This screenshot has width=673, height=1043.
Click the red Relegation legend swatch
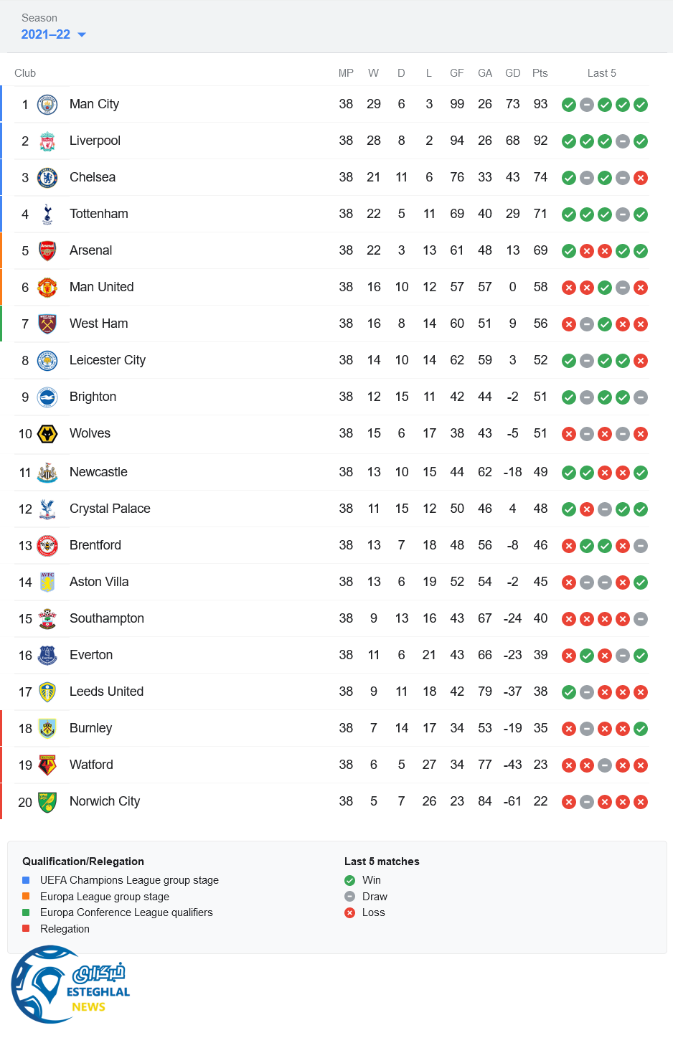click(26, 928)
